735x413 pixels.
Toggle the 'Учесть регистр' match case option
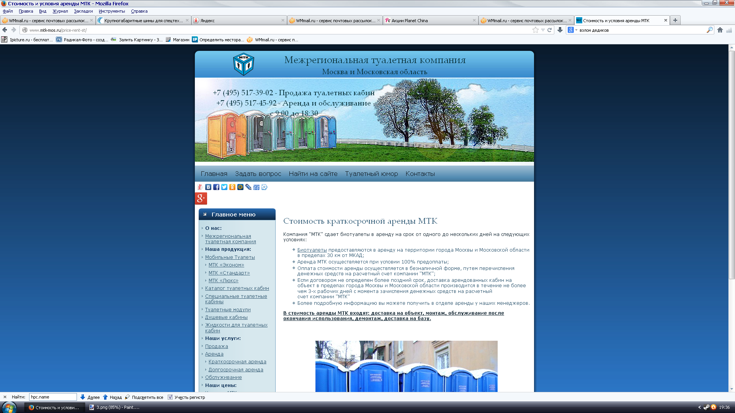point(170,397)
